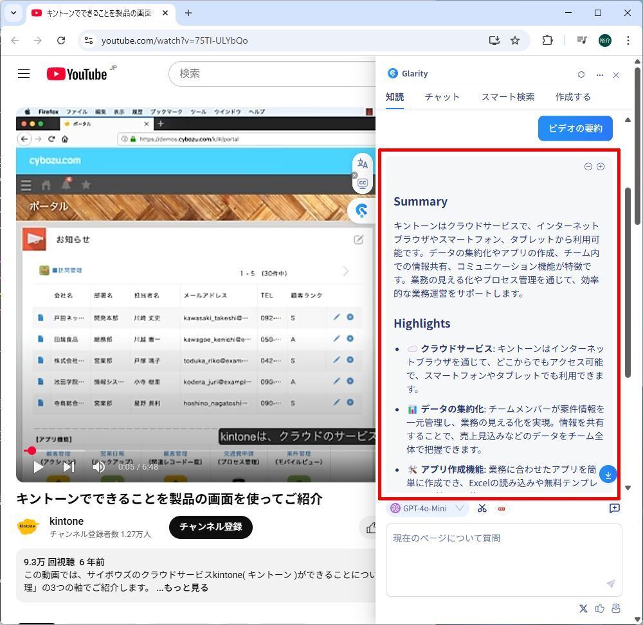
Task: Send the question with the paper-plane icon
Action: tap(611, 584)
